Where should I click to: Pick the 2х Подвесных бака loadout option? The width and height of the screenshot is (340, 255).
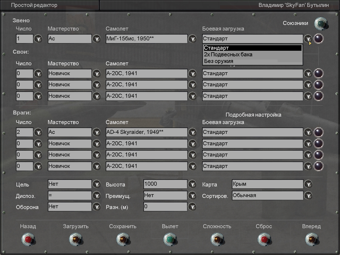click(x=253, y=54)
